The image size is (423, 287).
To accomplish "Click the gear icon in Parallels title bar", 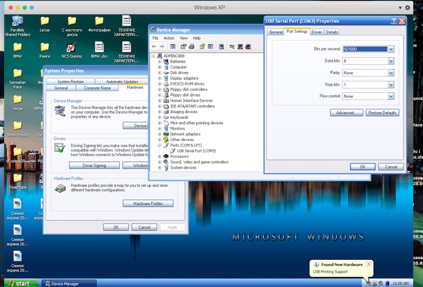I will coord(408,7).
